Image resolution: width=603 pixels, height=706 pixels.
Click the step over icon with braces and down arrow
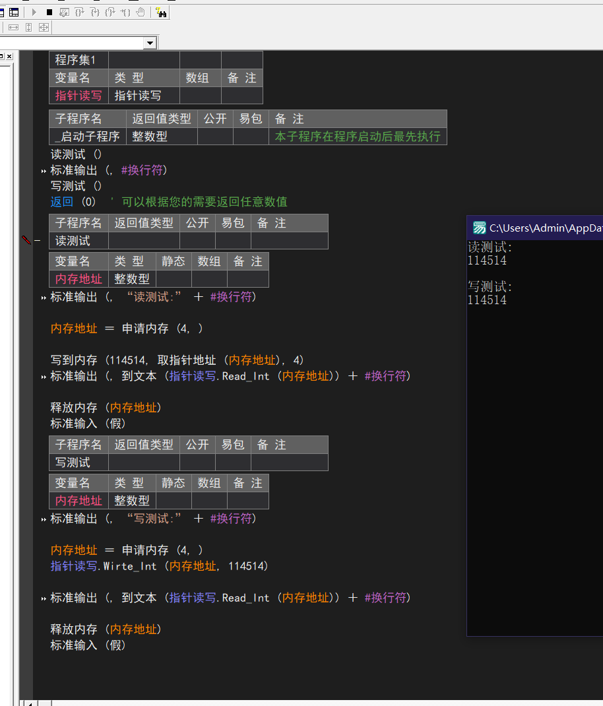click(79, 12)
